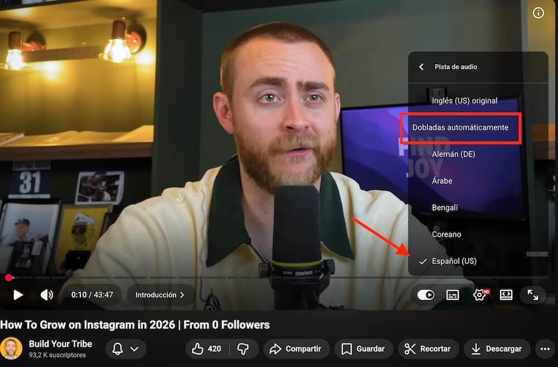Select Alemán (DE) audio track

tap(453, 154)
